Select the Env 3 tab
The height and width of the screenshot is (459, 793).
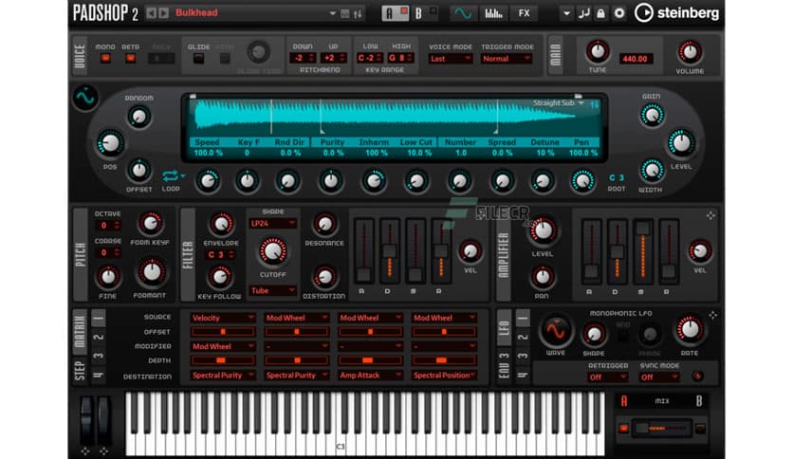(504, 367)
